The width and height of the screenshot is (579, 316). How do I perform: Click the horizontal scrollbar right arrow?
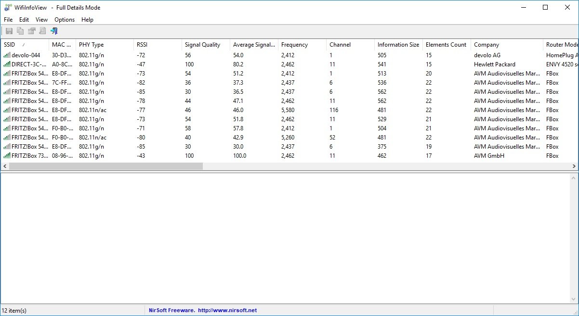coord(574,166)
